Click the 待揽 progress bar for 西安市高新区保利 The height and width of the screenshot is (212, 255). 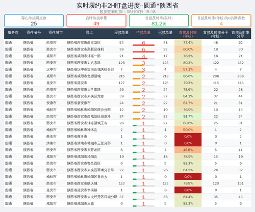click(143, 51)
